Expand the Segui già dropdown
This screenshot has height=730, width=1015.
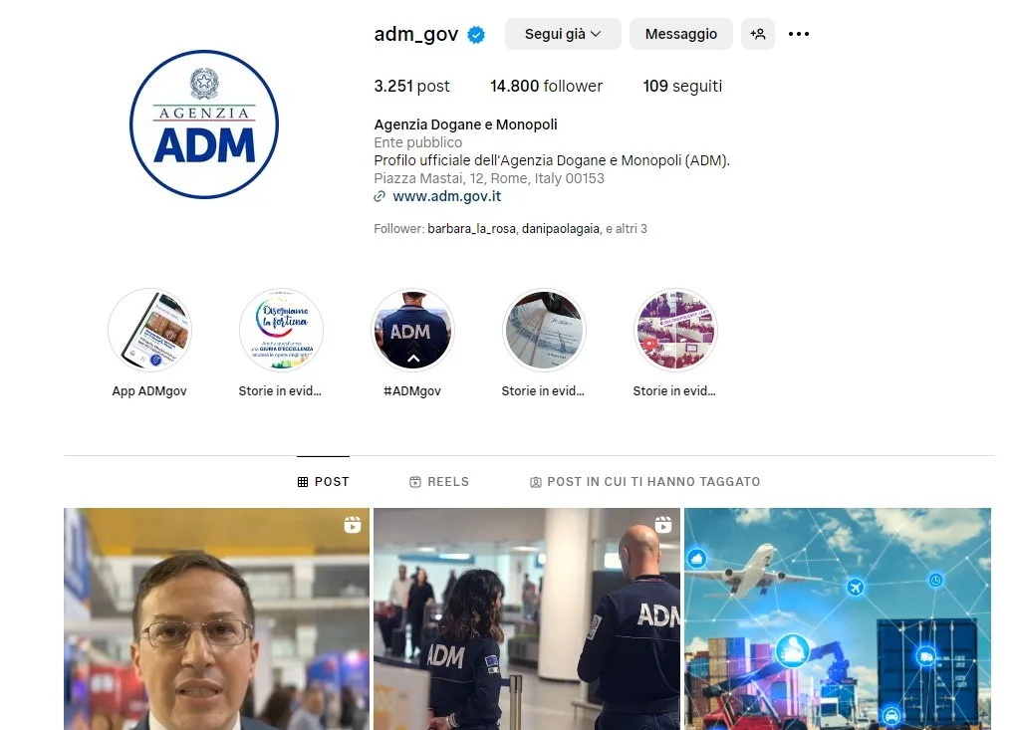(563, 34)
